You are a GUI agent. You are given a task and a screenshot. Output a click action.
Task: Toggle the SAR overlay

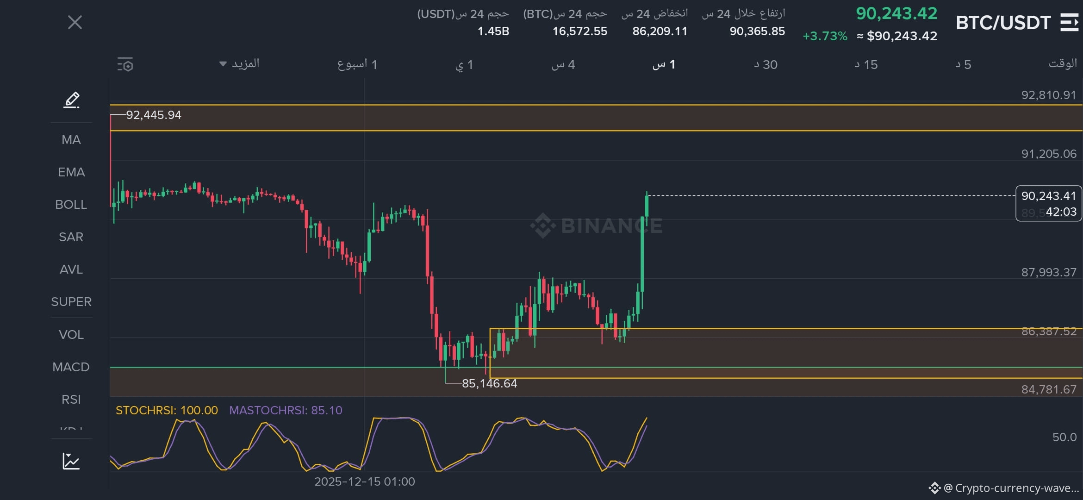click(71, 237)
